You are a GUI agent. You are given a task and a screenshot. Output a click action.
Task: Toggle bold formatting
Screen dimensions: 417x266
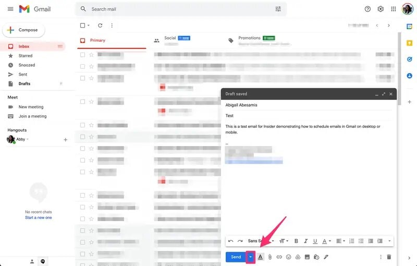click(296, 241)
